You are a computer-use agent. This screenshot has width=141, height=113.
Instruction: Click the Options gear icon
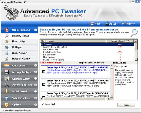pos(6,105)
